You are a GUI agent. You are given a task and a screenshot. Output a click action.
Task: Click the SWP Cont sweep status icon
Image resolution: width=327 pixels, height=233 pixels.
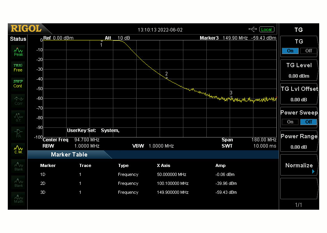coord(18,83)
